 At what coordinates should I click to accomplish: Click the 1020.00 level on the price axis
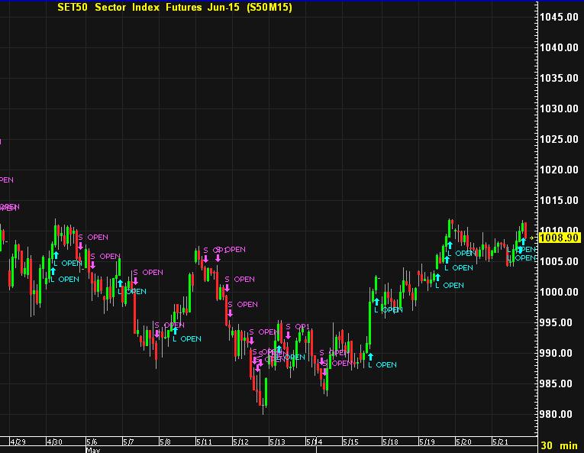(558, 170)
